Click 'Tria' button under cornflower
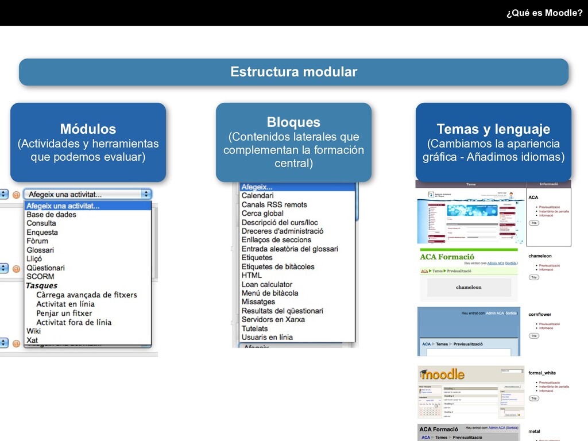The width and height of the screenshot is (588, 441). [x=533, y=336]
